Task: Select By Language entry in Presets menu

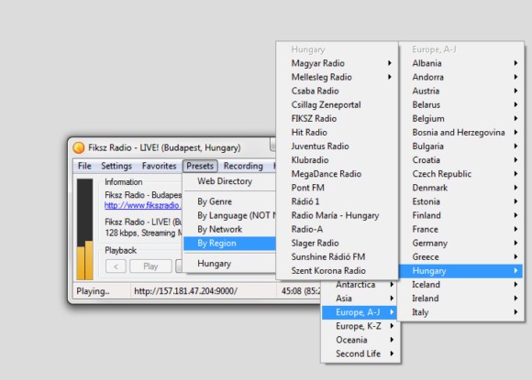Action: (229, 215)
